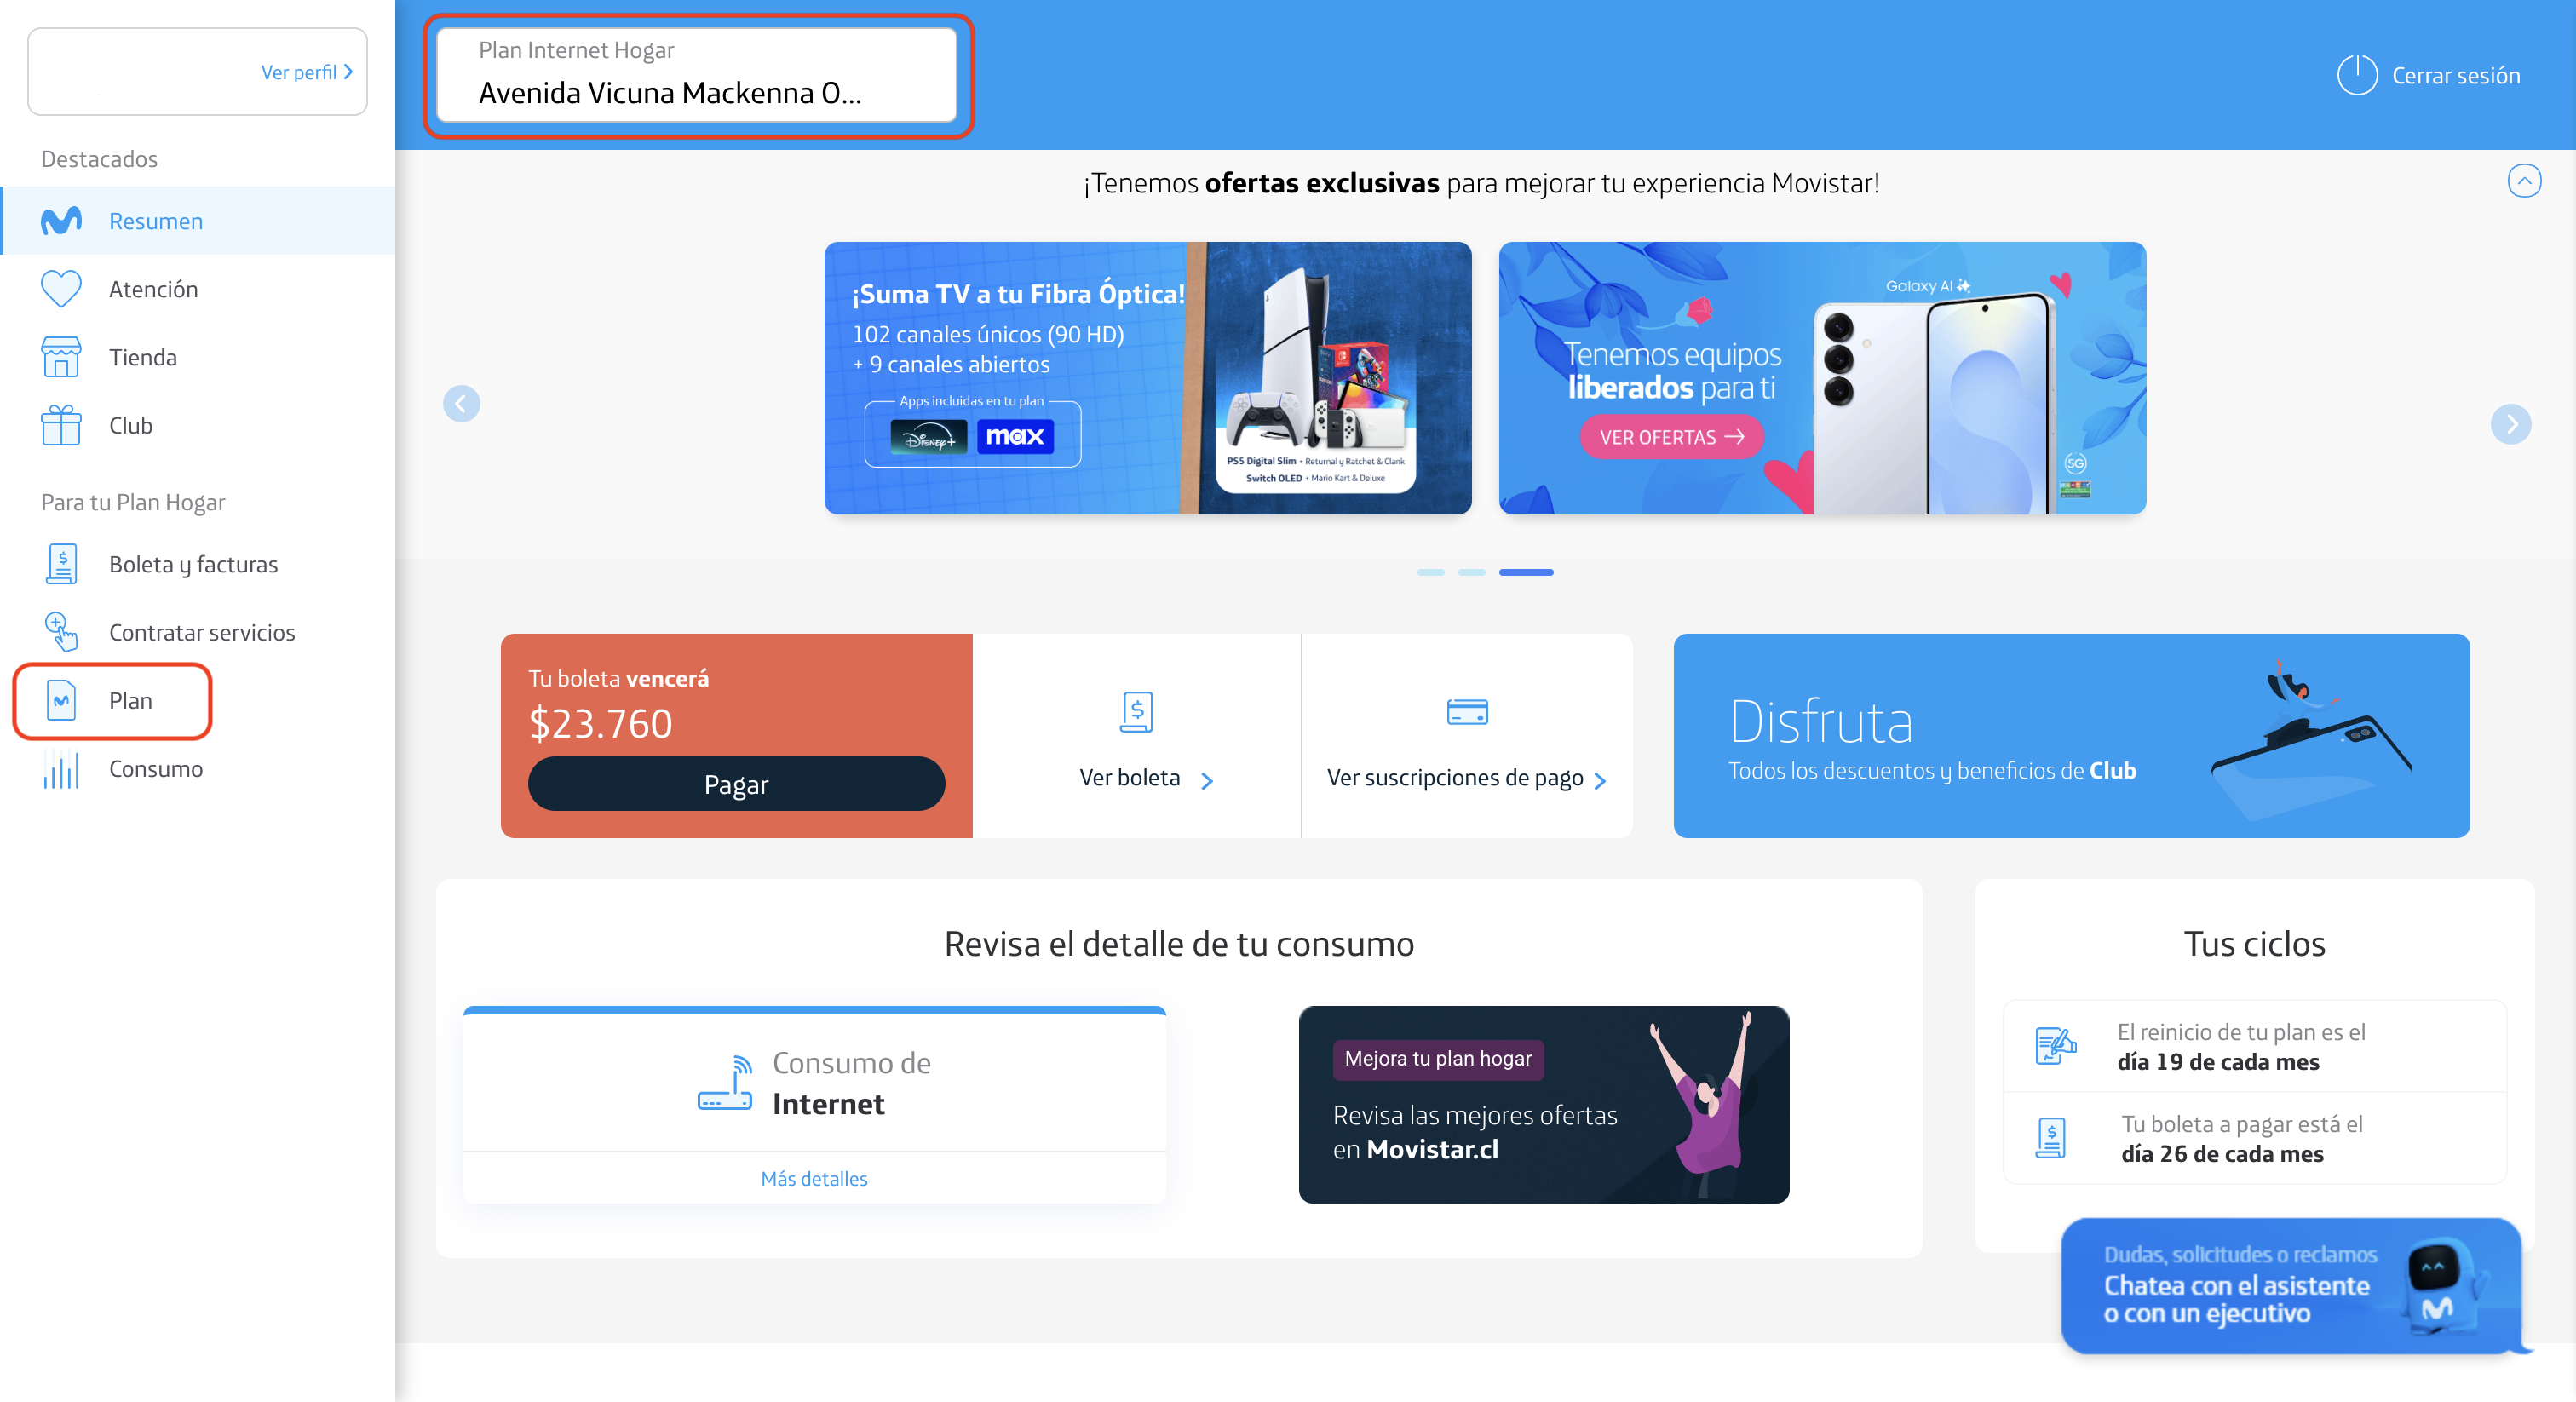Screen dimensions: 2576x1402
Task: Advance carousel with the right arrow
Action: (x=2510, y=424)
